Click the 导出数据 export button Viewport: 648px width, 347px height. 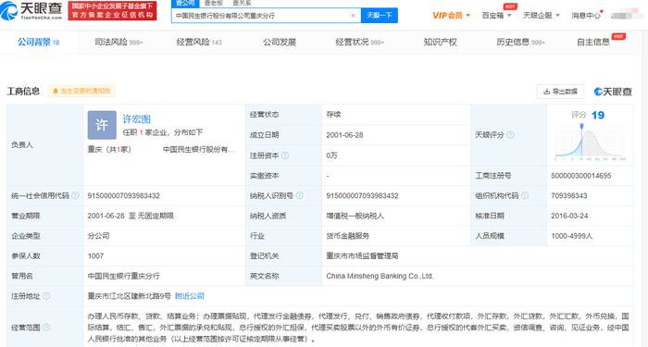(560, 92)
